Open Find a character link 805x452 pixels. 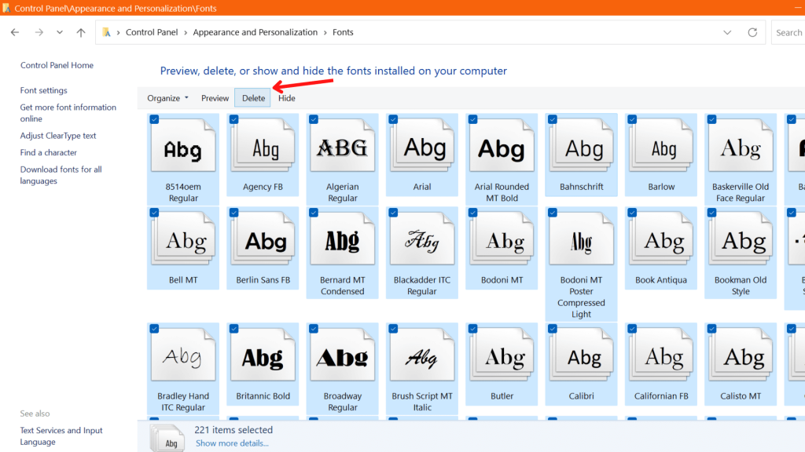click(48, 153)
